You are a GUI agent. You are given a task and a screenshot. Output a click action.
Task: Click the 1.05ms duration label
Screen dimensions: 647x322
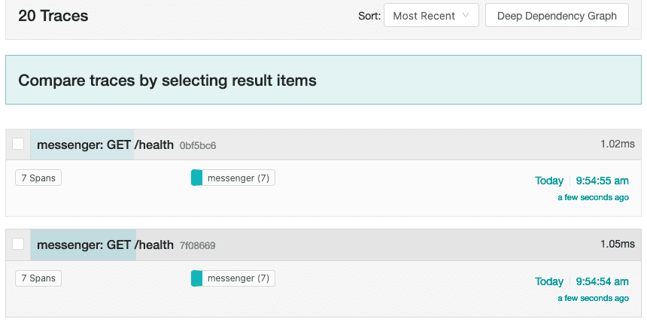pos(617,244)
